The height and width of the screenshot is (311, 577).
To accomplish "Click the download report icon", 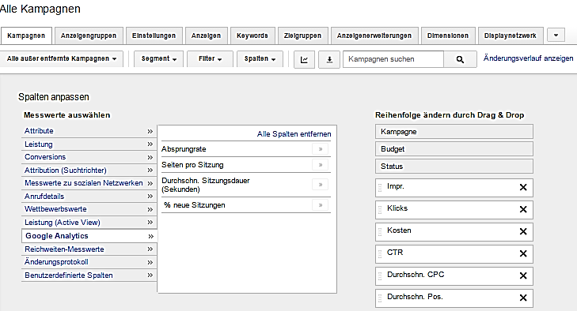I will [329, 59].
